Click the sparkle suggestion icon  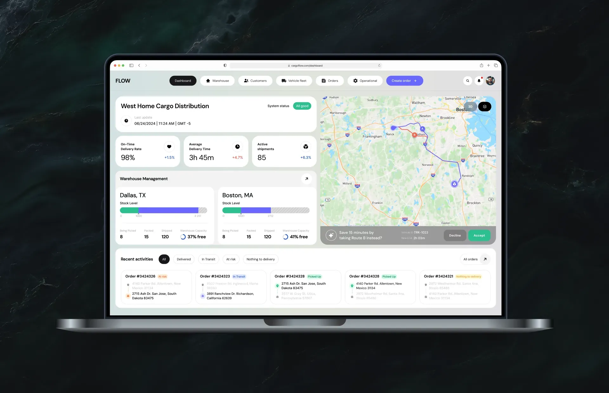pyautogui.click(x=331, y=235)
